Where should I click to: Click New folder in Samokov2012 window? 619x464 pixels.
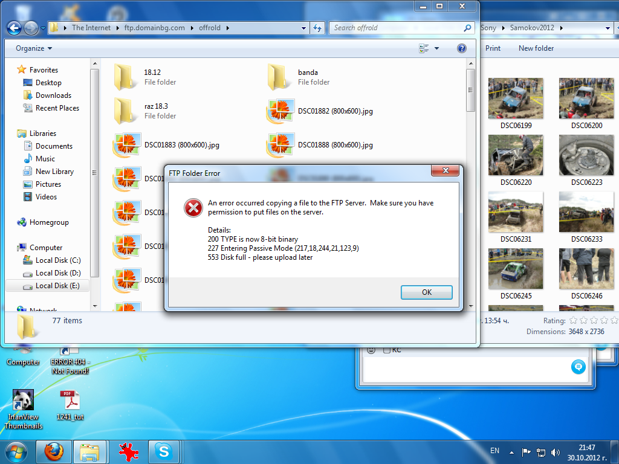536,48
